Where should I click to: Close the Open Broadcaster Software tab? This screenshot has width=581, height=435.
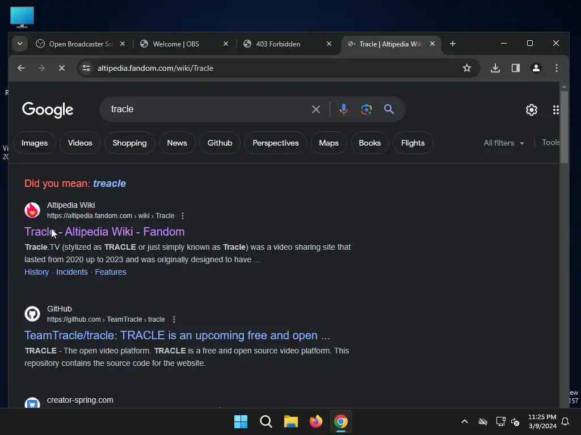[x=123, y=44]
